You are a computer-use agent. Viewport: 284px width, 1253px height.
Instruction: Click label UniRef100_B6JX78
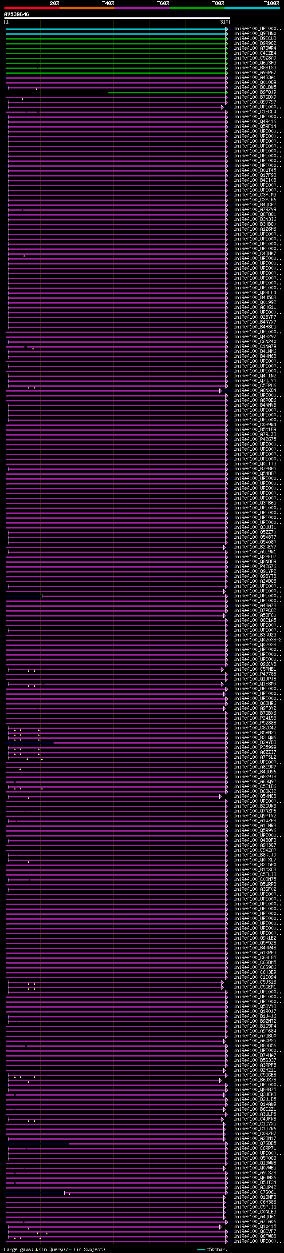point(255,1079)
